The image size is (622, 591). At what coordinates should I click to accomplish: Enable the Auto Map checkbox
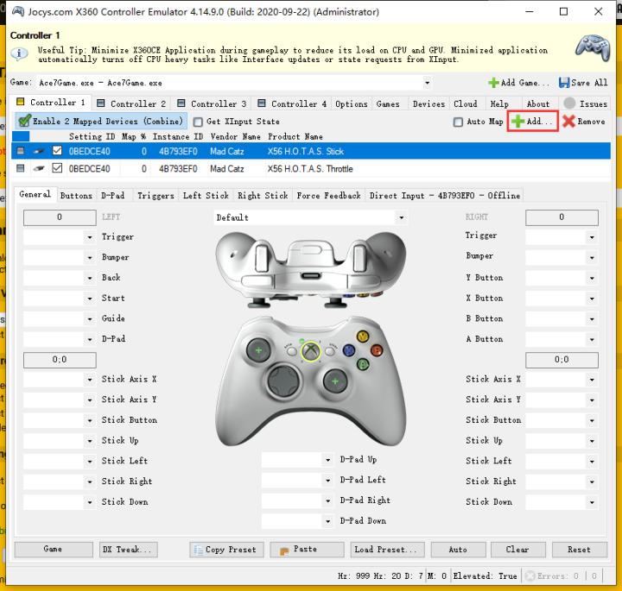[458, 123]
